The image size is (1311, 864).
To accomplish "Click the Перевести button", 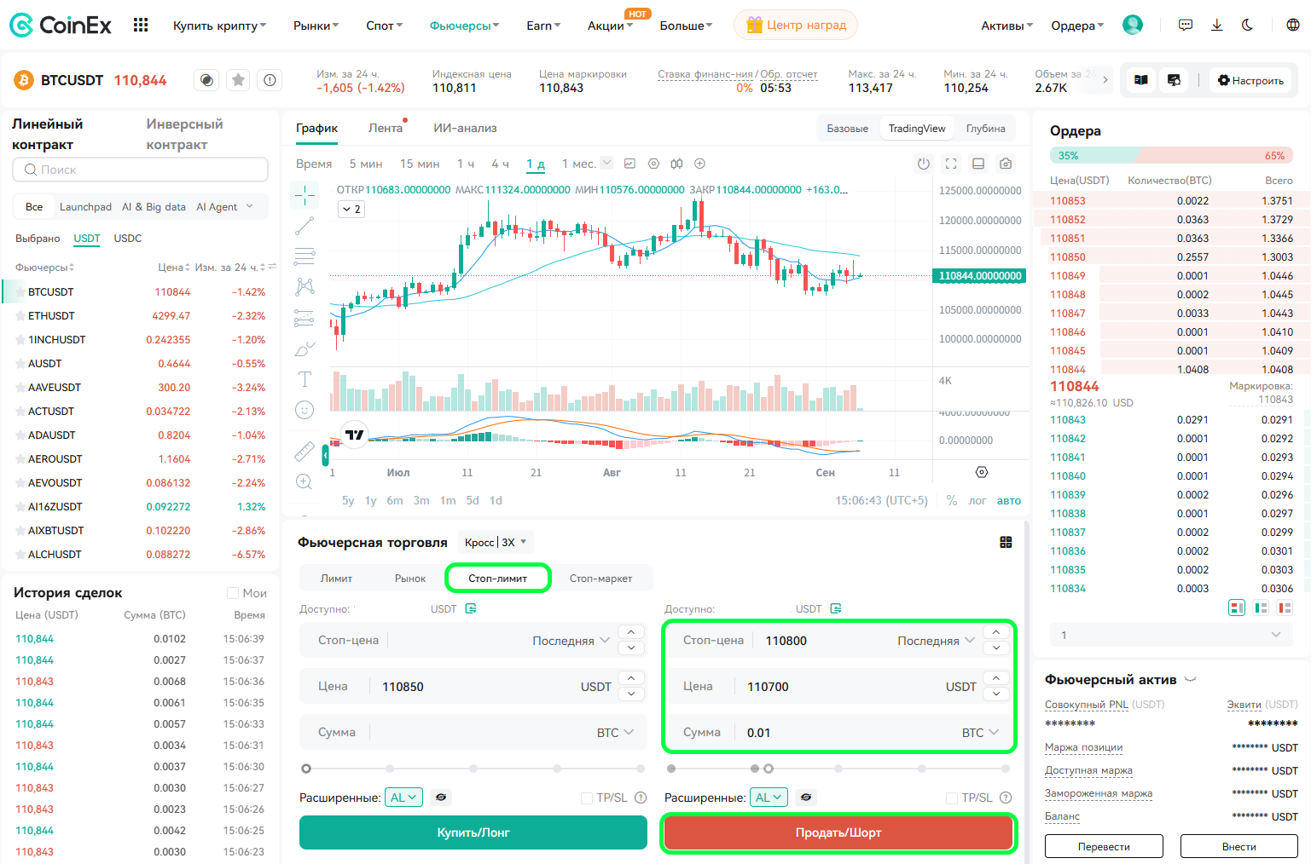I will [x=1104, y=846].
